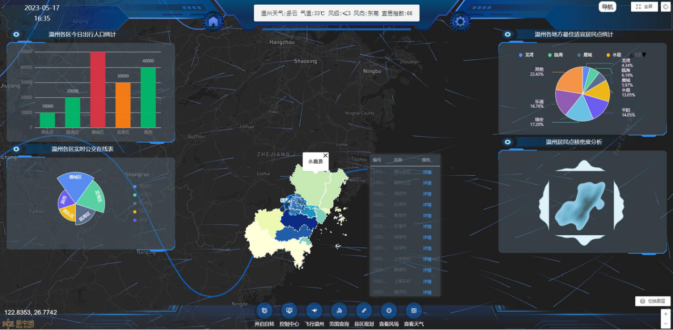Click the green 龙湾区 legend dot in bus chart
The height and width of the screenshot is (330, 673).
[x=135, y=195]
